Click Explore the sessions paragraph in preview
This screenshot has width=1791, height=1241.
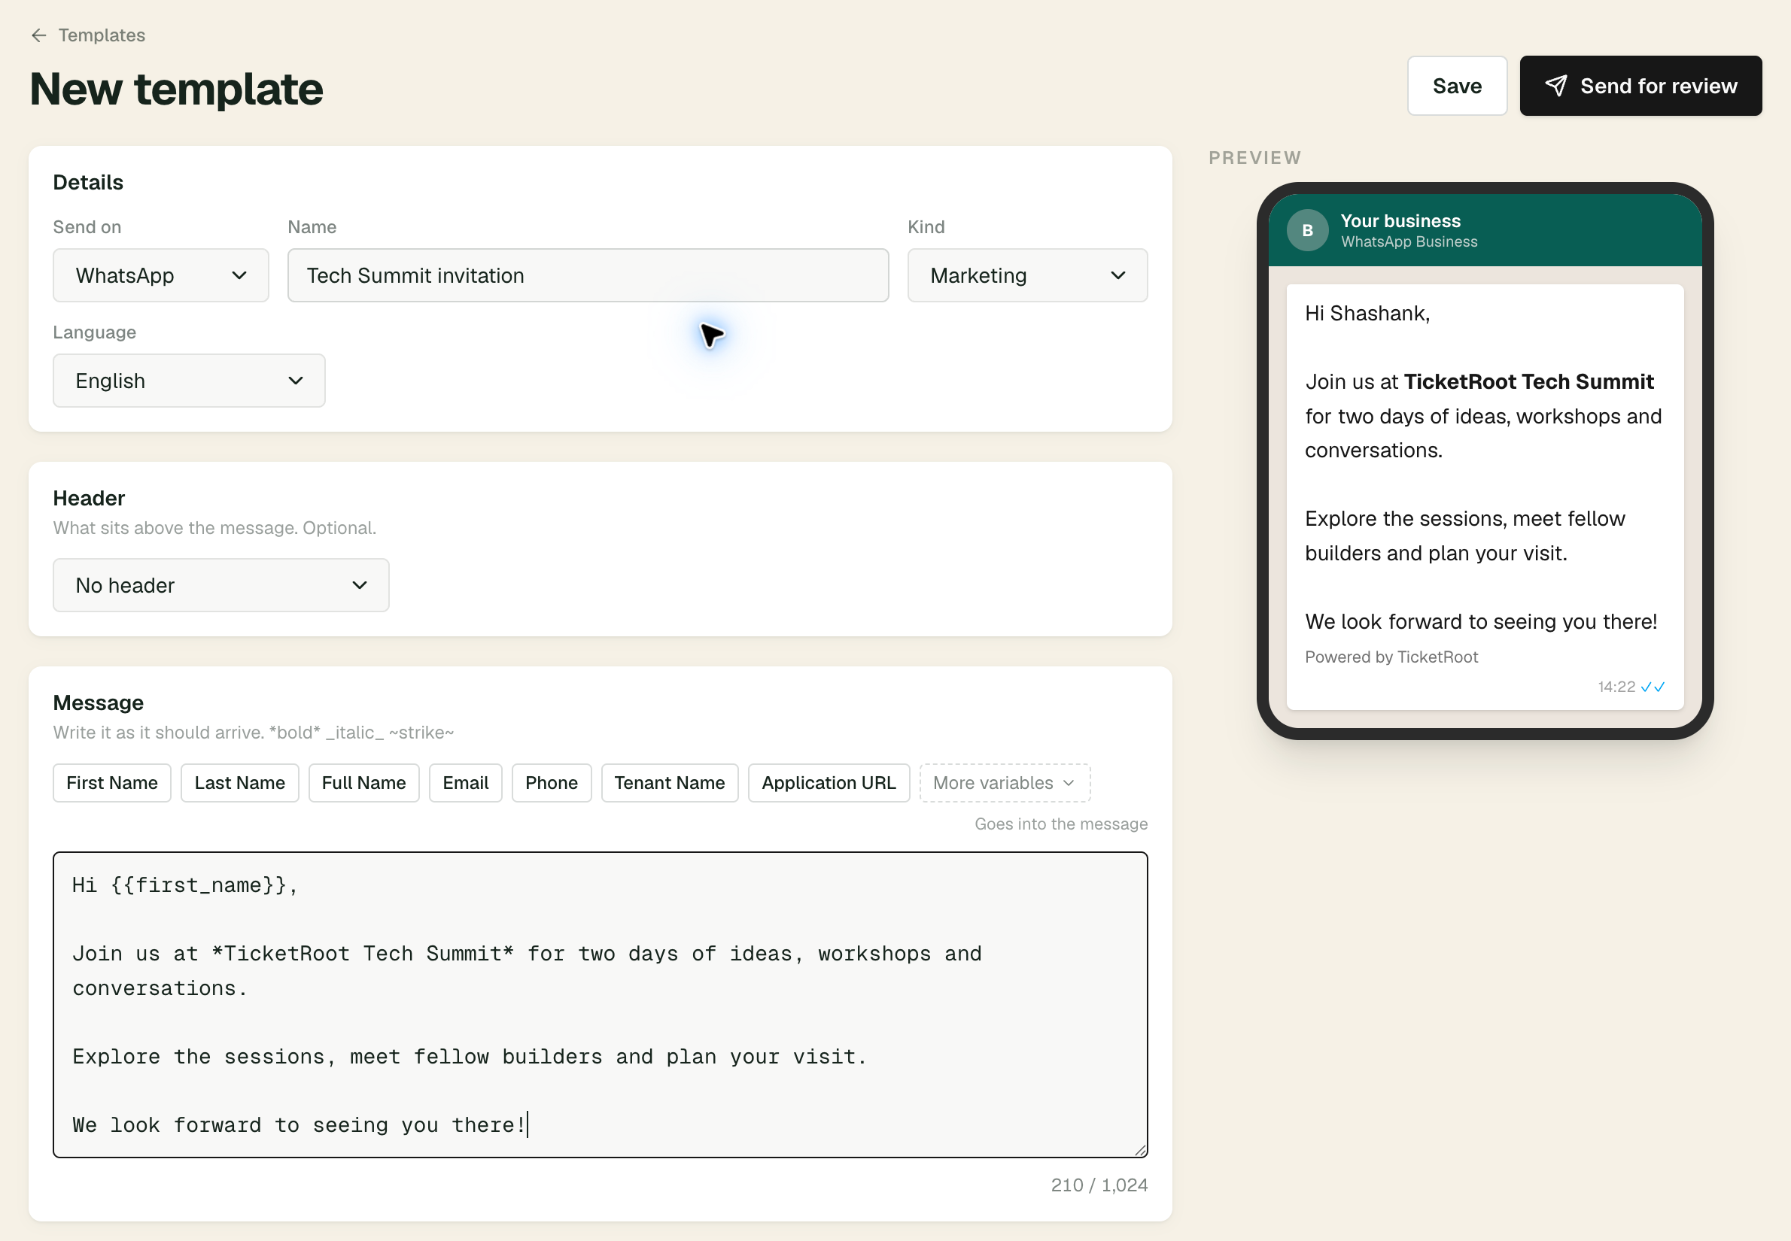click(1464, 536)
